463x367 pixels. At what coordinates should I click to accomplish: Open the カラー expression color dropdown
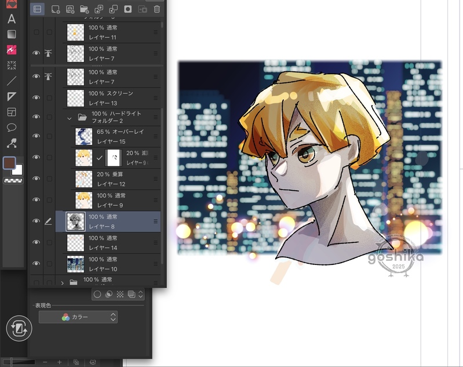78,317
